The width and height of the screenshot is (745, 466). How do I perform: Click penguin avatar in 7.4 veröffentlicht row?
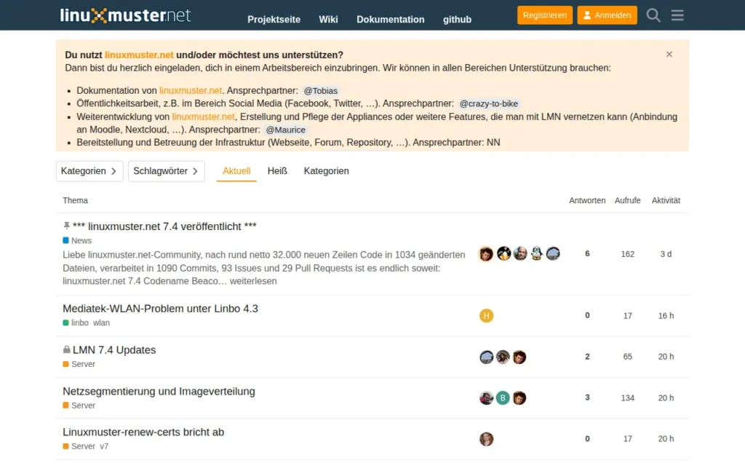click(536, 253)
